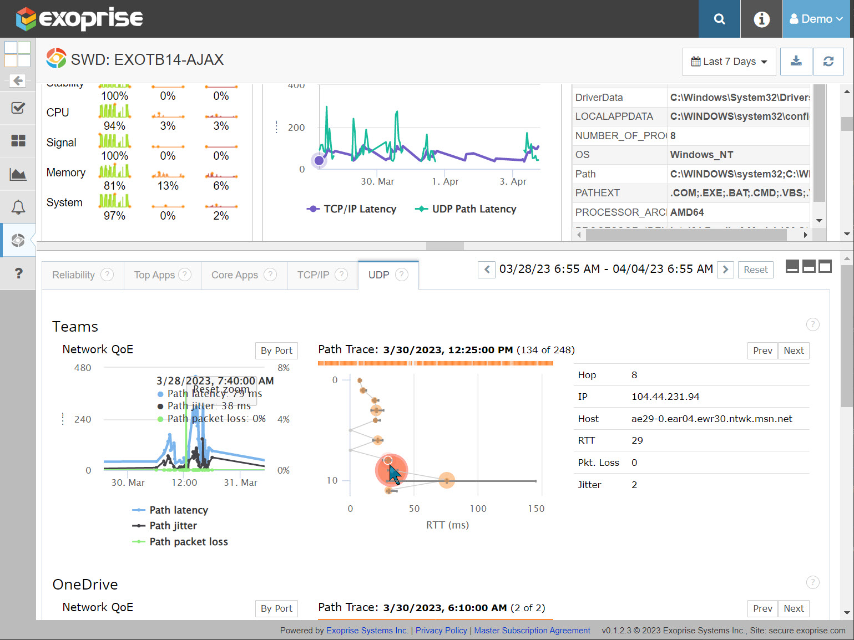Click By Port button for OneDrive
The width and height of the screenshot is (854, 640).
[276, 608]
